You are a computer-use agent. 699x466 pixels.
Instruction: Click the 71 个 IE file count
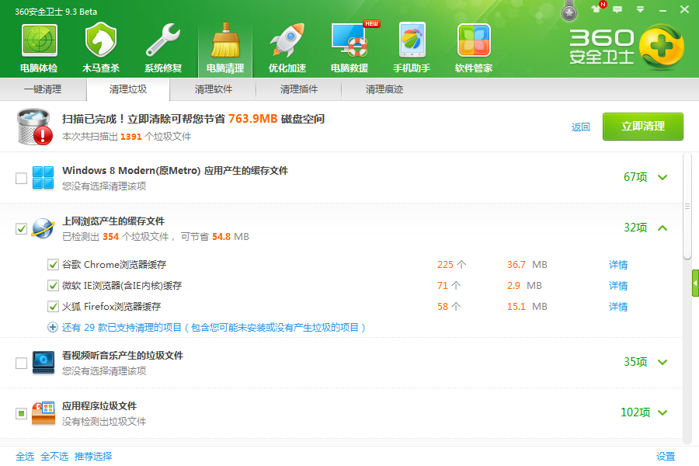pos(449,285)
